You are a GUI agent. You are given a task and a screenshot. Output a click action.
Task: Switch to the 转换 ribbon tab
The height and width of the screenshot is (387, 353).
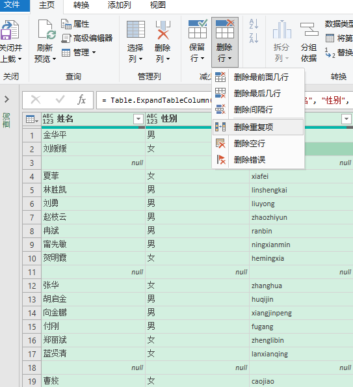click(x=81, y=5)
